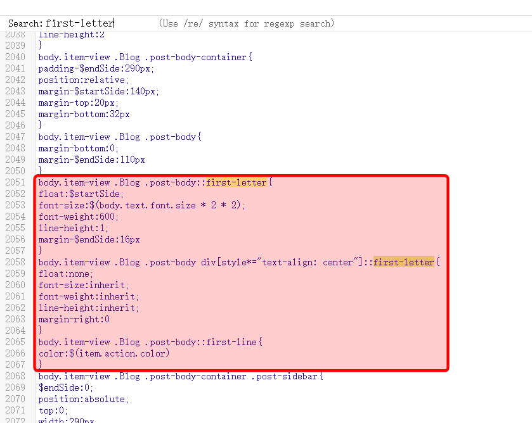Click the second highlighted 'first-letter' match on line 2058
532x423 pixels.
404,262
